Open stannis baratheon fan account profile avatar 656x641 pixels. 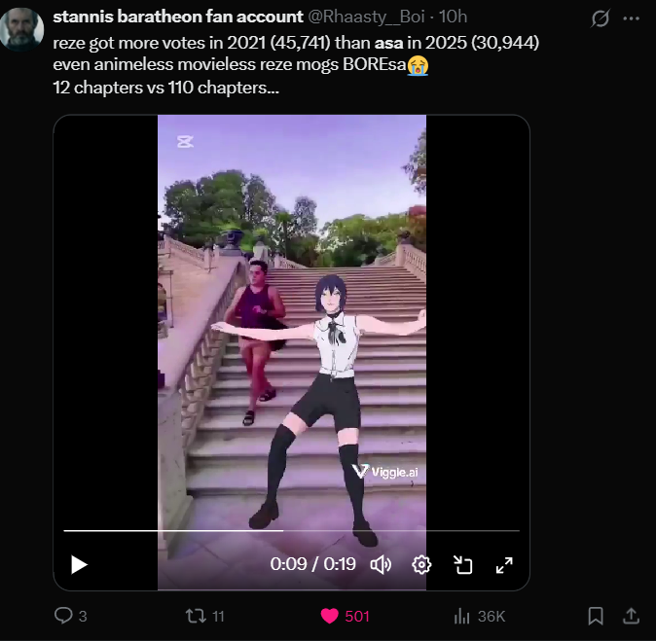click(x=21, y=29)
